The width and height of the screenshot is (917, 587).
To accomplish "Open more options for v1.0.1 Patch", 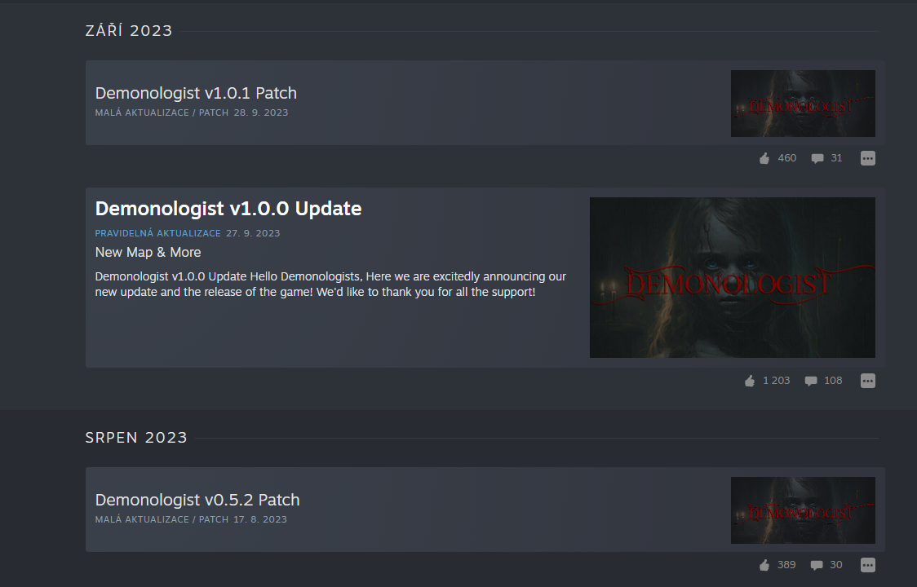I will click(868, 158).
